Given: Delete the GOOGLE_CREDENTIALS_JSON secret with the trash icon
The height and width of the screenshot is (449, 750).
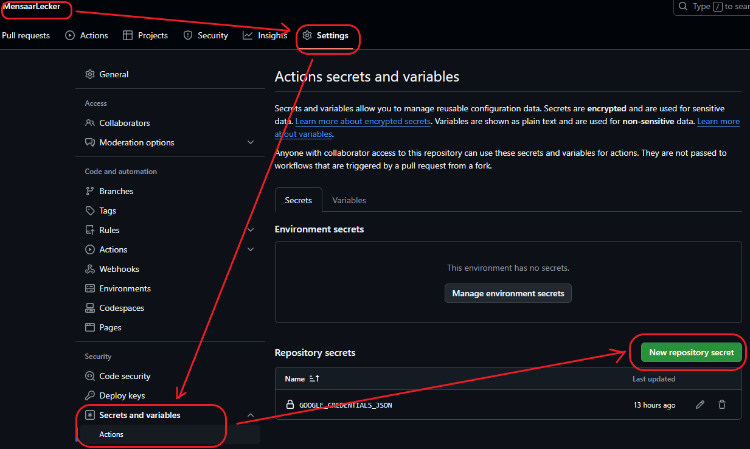Looking at the screenshot, I should tap(722, 405).
